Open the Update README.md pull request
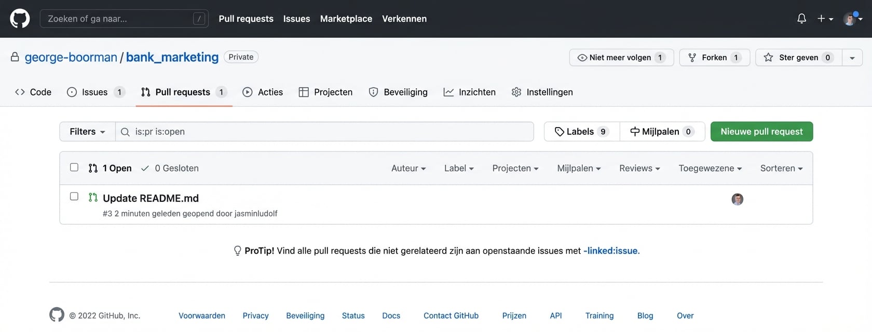 click(151, 198)
